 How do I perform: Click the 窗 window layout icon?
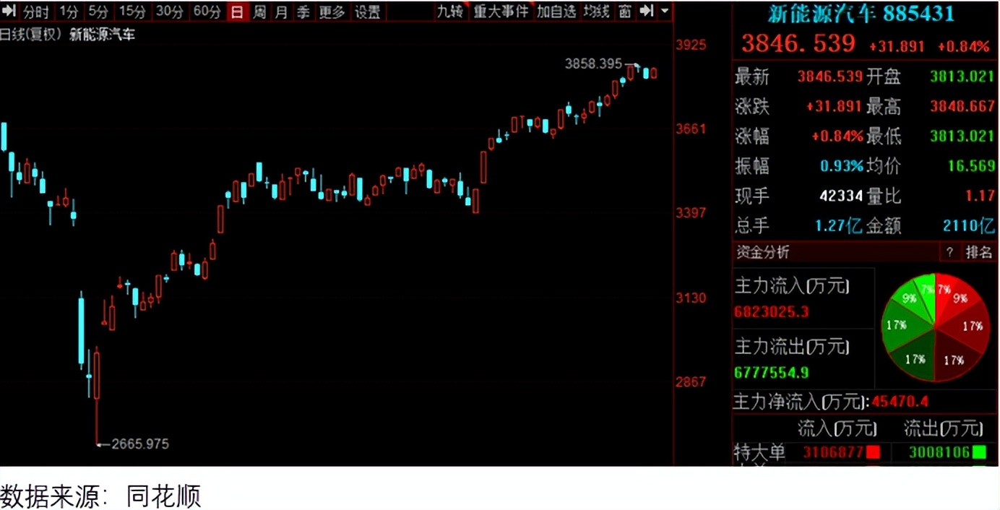pyautogui.click(x=625, y=12)
